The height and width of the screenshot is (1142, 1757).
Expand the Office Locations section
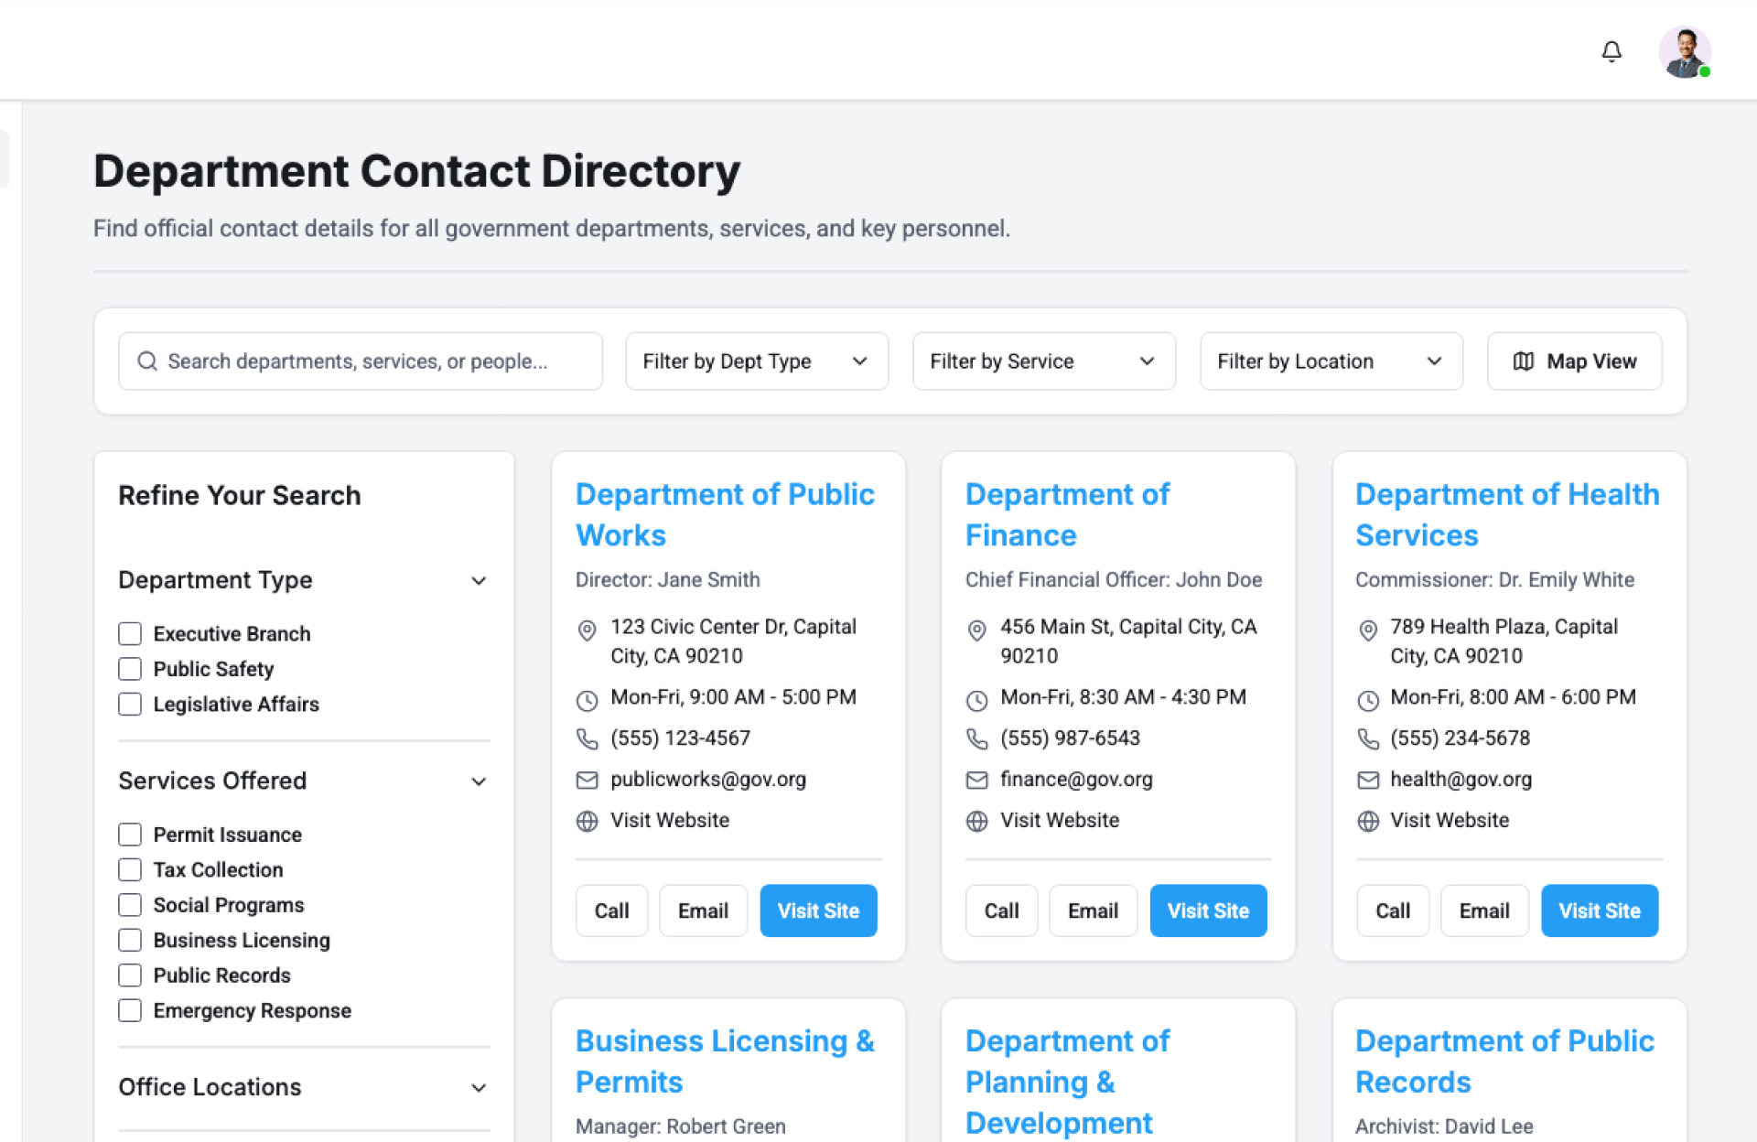tap(479, 1088)
